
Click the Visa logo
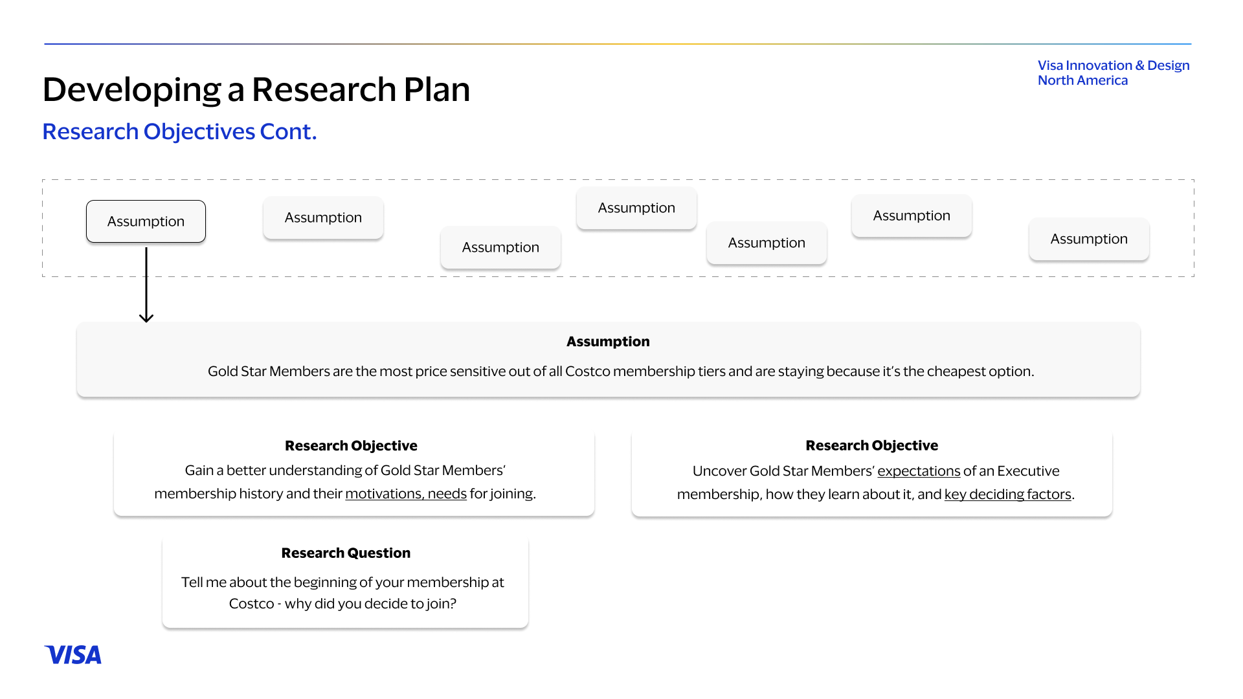coord(73,655)
